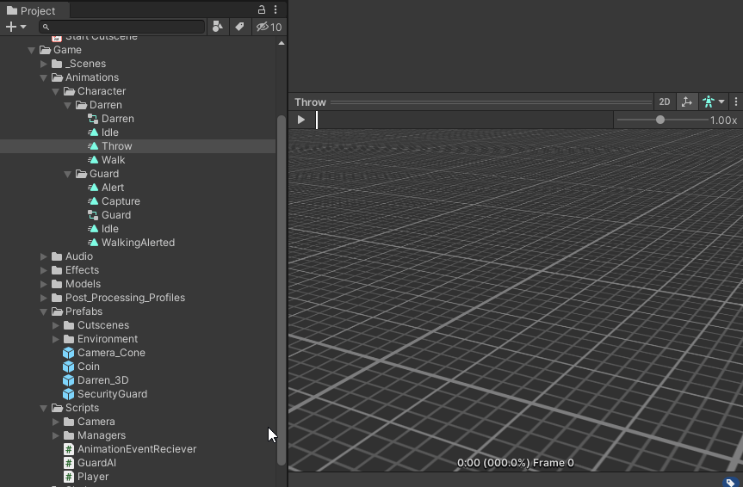This screenshot has width=743, height=487.
Task: Click the Project panel vertical scrollbar
Action: [x=282, y=290]
